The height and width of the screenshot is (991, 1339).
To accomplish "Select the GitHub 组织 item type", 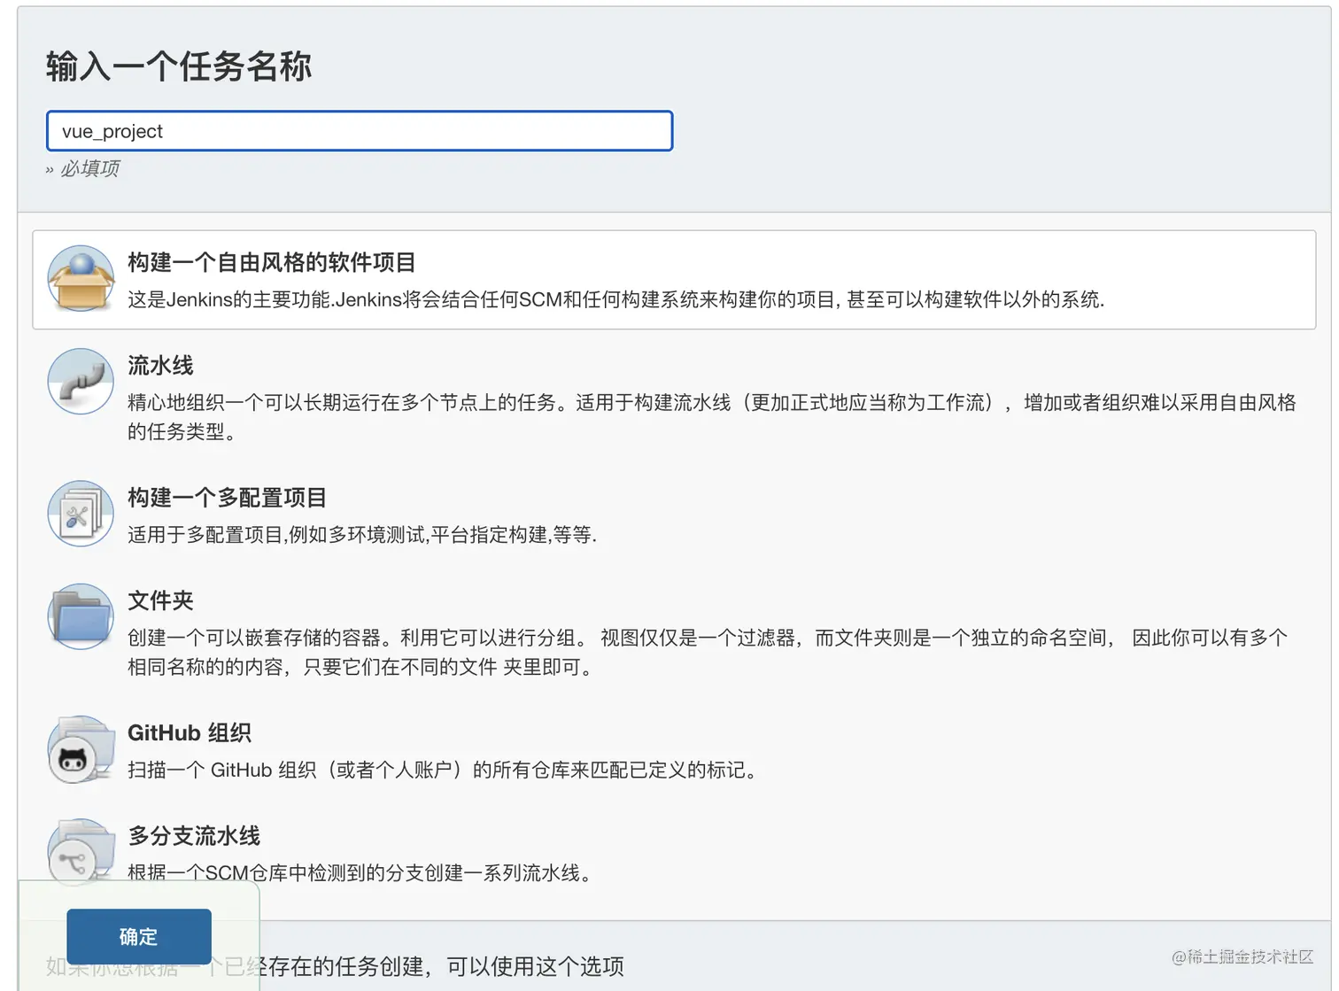I will tap(189, 732).
